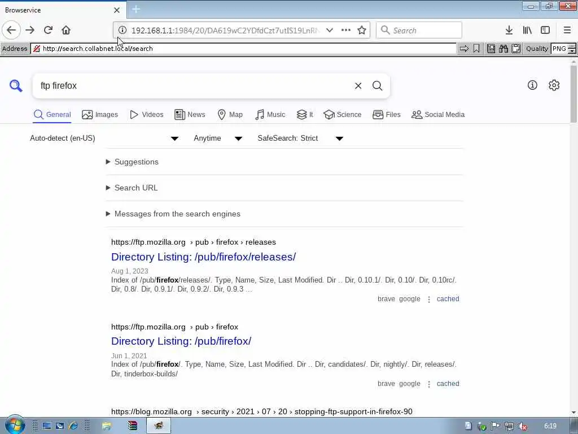This screenshot has width=578, height=434.
Task: Open the more options dots for /pub/firefox/ result
Action: (x=429, y=384)
